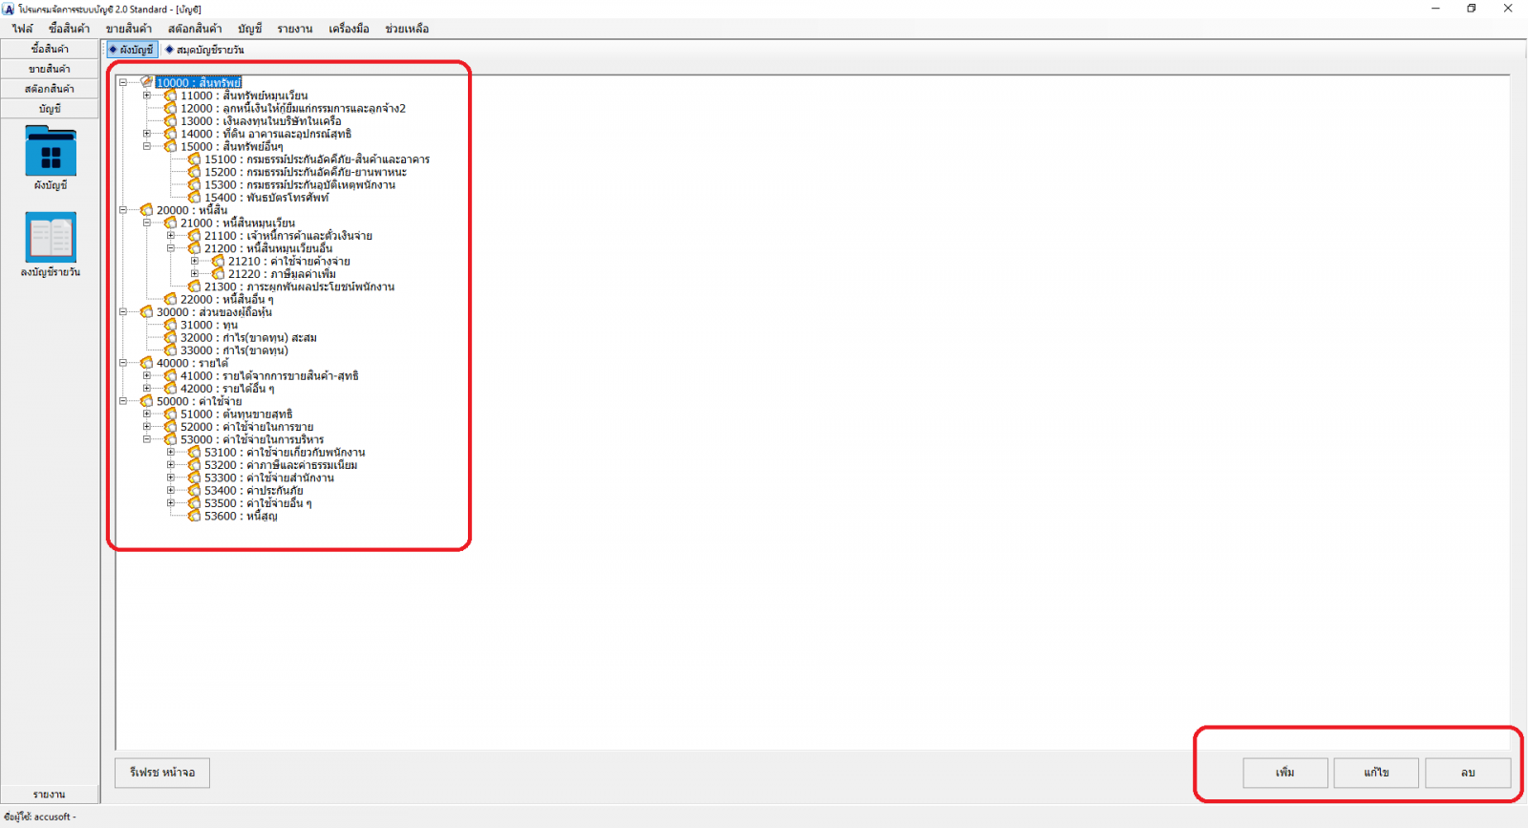1528x828 pixels.
Task: Expand the 42000 รายได้อื่น ๆ node
Action: (x=147, y=389)
